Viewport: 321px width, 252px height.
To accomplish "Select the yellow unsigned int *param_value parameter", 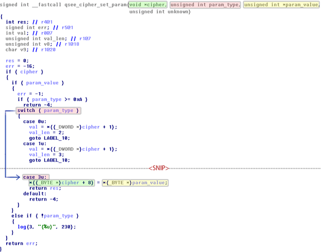I will coord(281,5).
